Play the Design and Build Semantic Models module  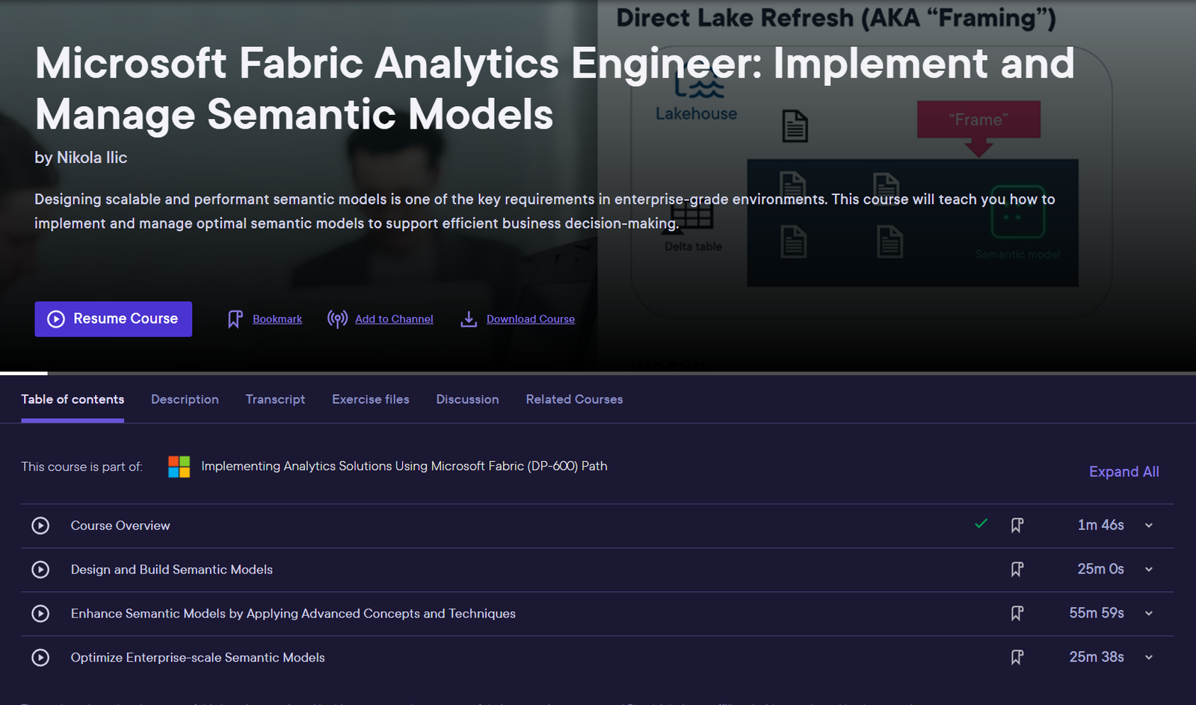[40, 570]
